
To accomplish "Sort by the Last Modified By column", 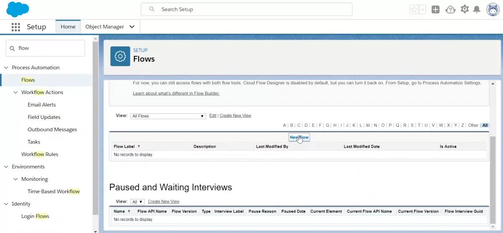I will (272, 147).
